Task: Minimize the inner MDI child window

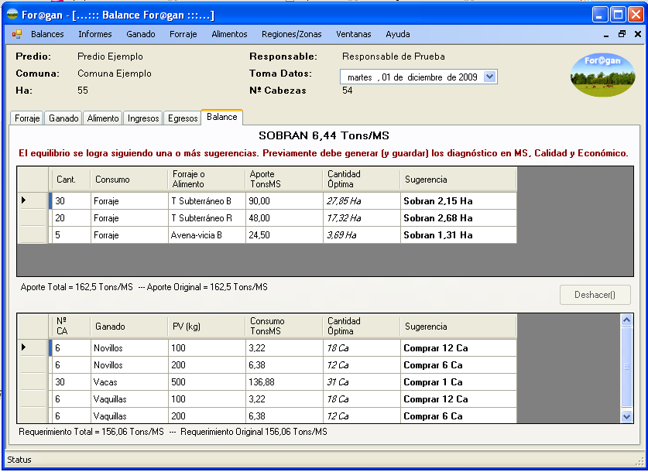Action: coord(605,34)
